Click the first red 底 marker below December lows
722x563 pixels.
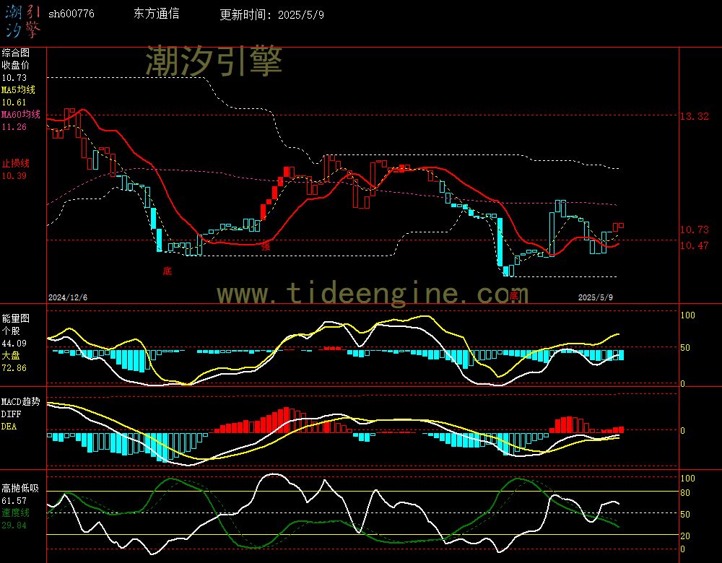168,271
